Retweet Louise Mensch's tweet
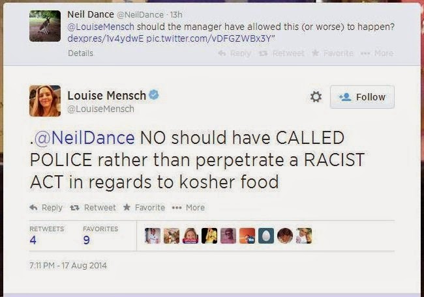 94,208
